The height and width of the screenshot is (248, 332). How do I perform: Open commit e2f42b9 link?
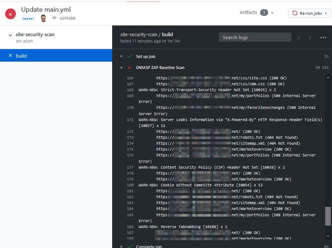click(x=67, y=18)
